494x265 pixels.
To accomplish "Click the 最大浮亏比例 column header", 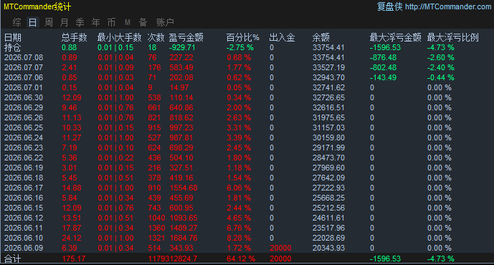I will pyautogui.click(x=452, y=38).
